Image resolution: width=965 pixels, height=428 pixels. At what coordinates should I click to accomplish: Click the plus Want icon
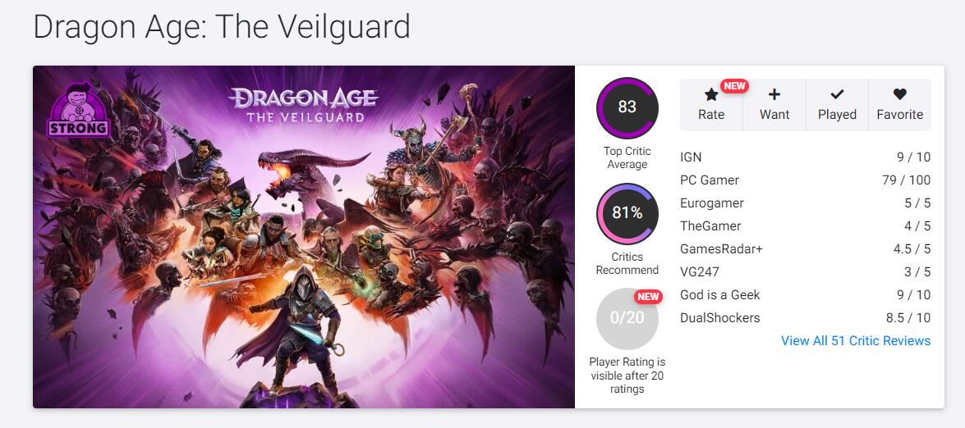tap(774, 95)
